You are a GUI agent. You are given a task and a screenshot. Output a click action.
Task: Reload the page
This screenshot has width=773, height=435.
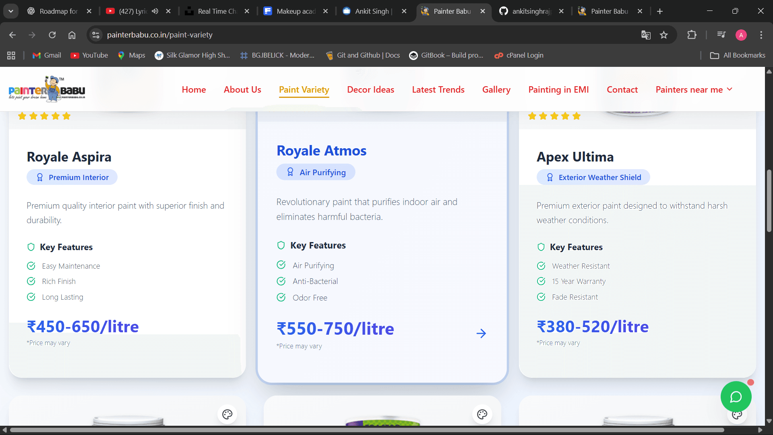52,35
